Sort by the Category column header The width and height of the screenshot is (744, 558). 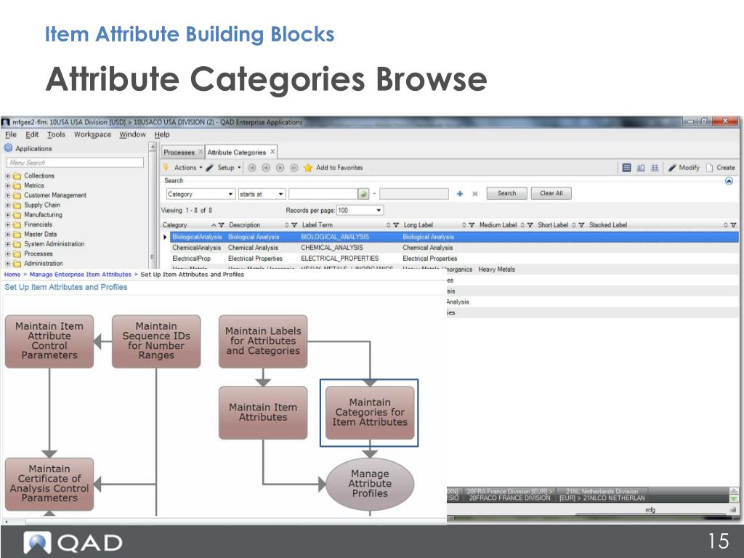[174, 225]
